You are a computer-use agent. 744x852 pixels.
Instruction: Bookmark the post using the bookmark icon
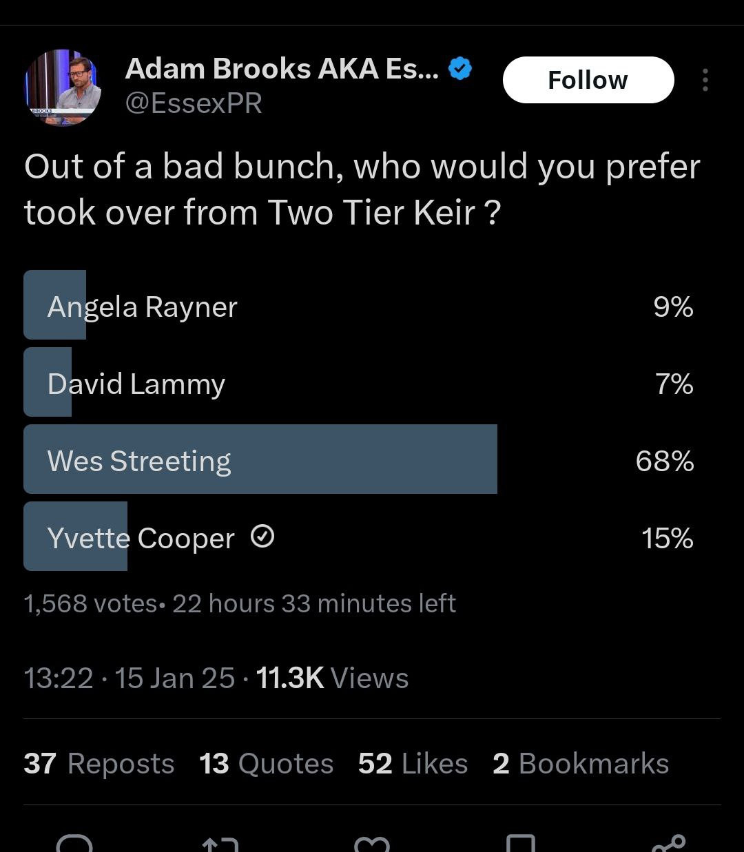pyautogui.click(x=520, y=844)
